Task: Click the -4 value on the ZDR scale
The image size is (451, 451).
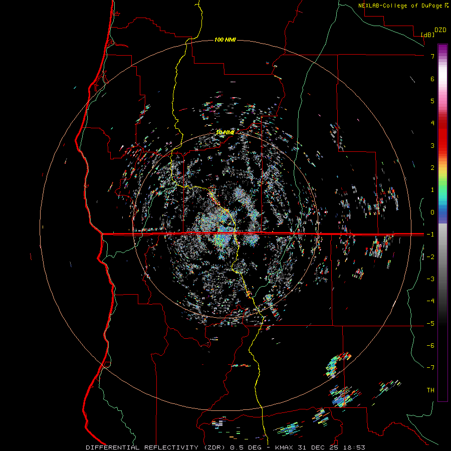Action: pyautogui.click(x=430, y=301)
